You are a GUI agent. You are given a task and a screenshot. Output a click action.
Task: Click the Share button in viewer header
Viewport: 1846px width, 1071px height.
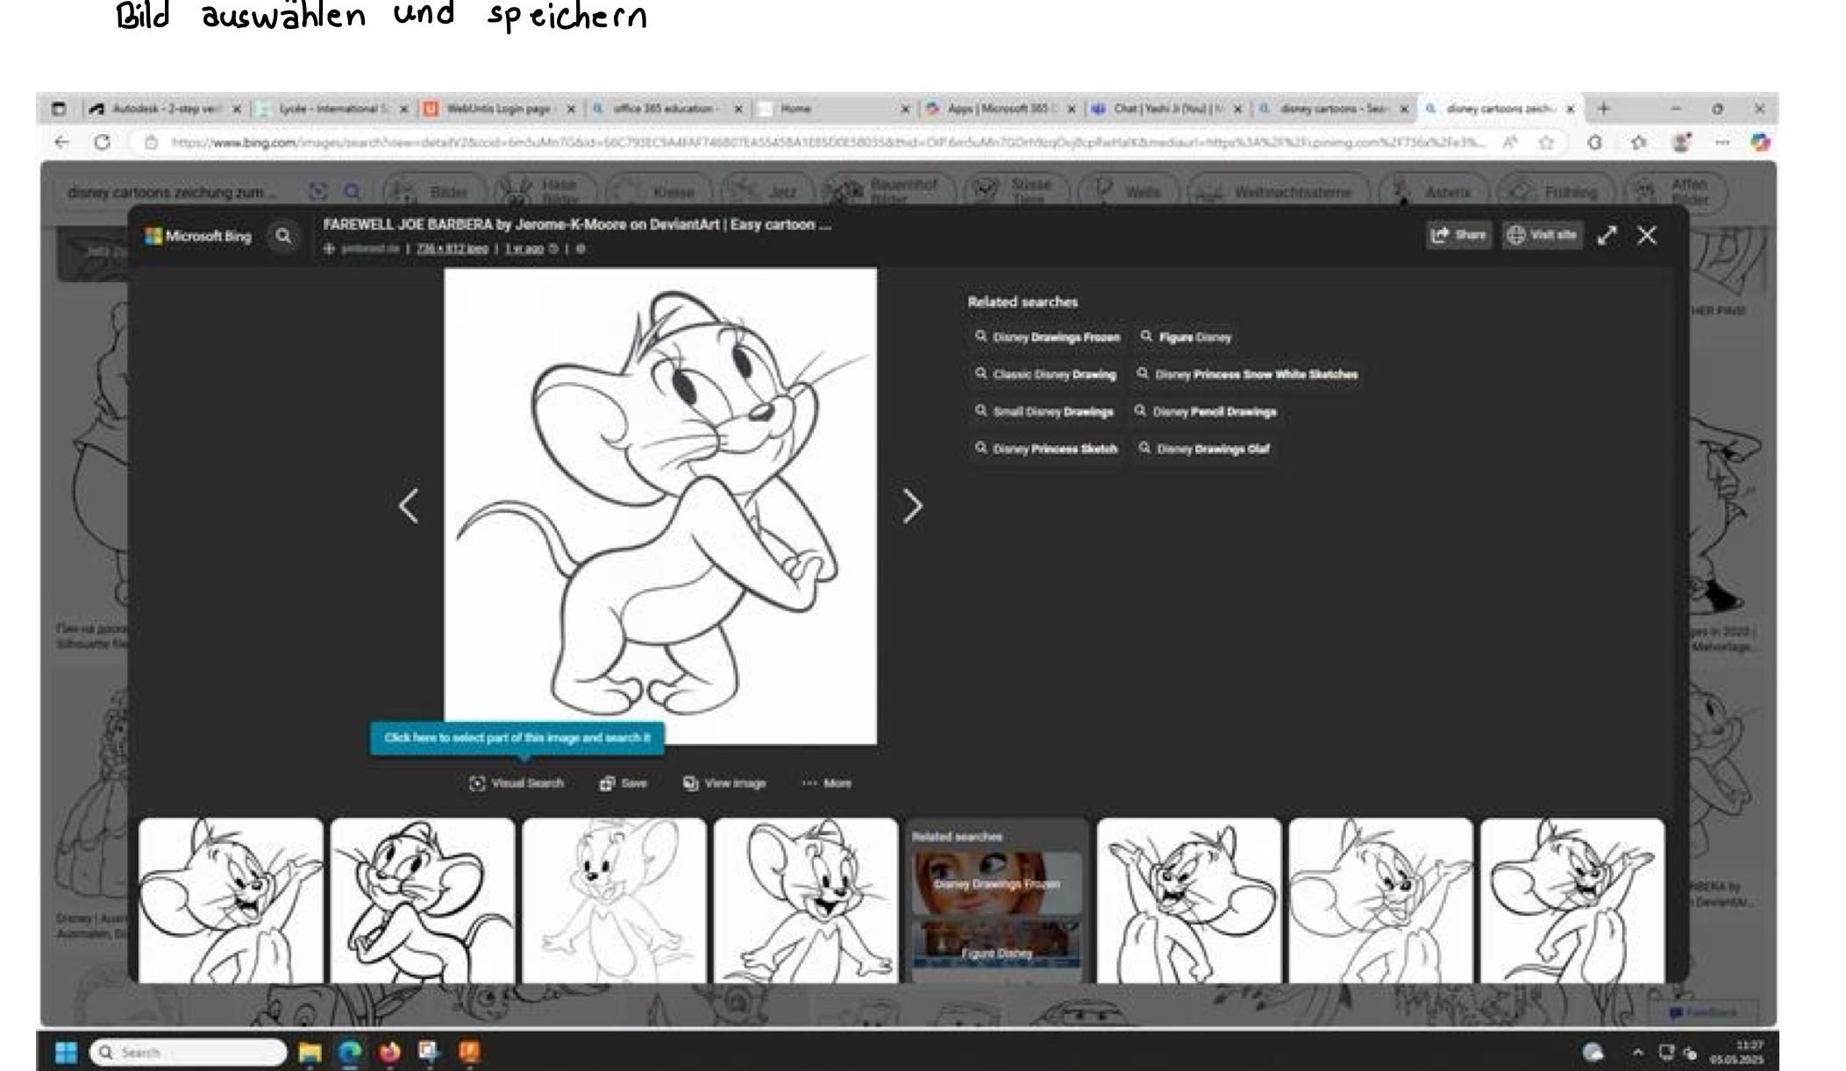pos(1458,235)
